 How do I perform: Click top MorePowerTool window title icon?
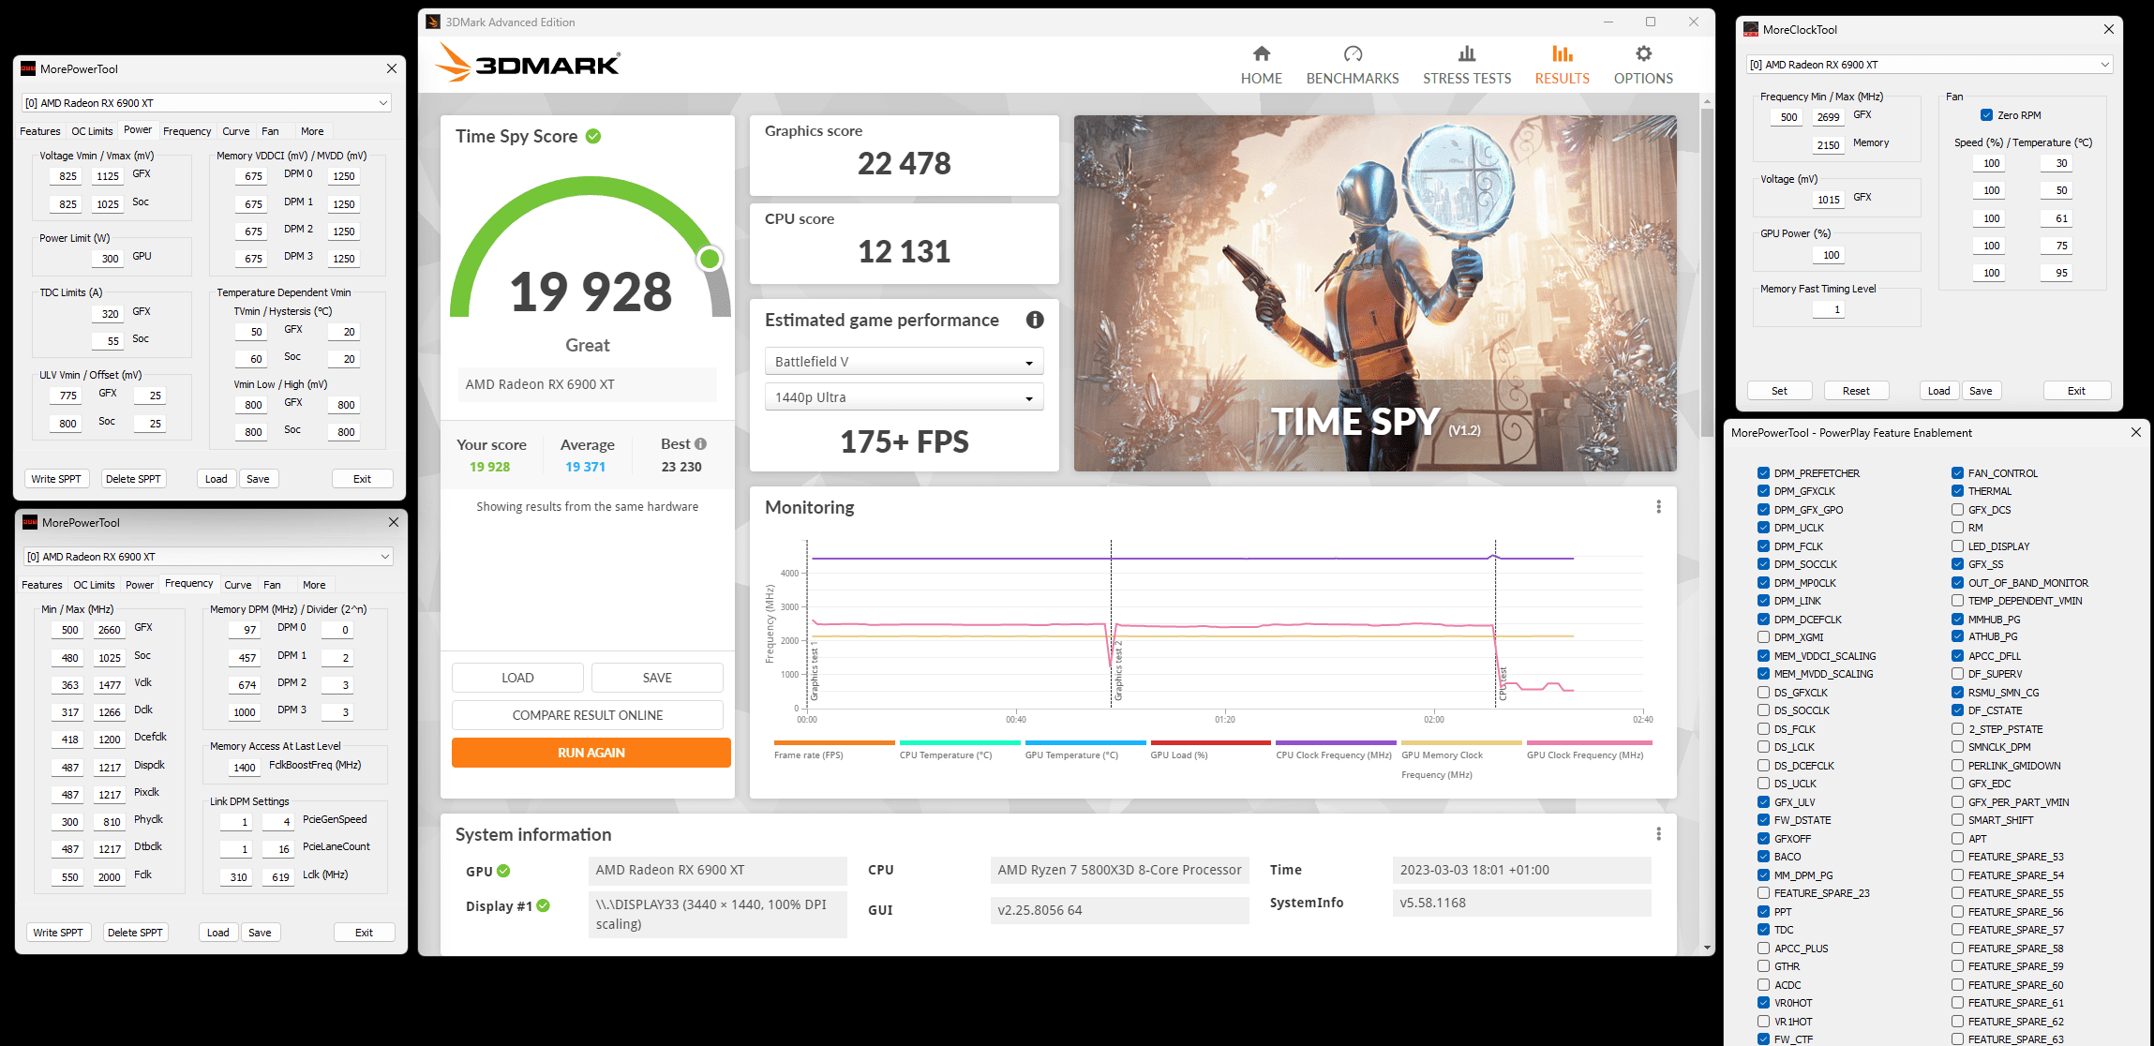click(28, 68)
